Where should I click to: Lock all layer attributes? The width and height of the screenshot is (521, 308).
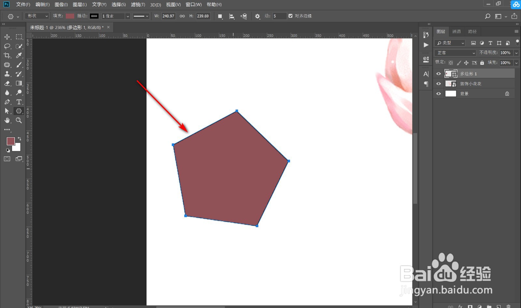pyautogui.click(x=482, y=63)
